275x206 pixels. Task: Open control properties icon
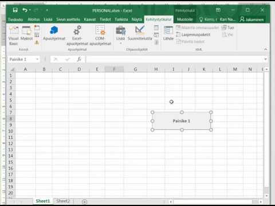tap(156, 28)
